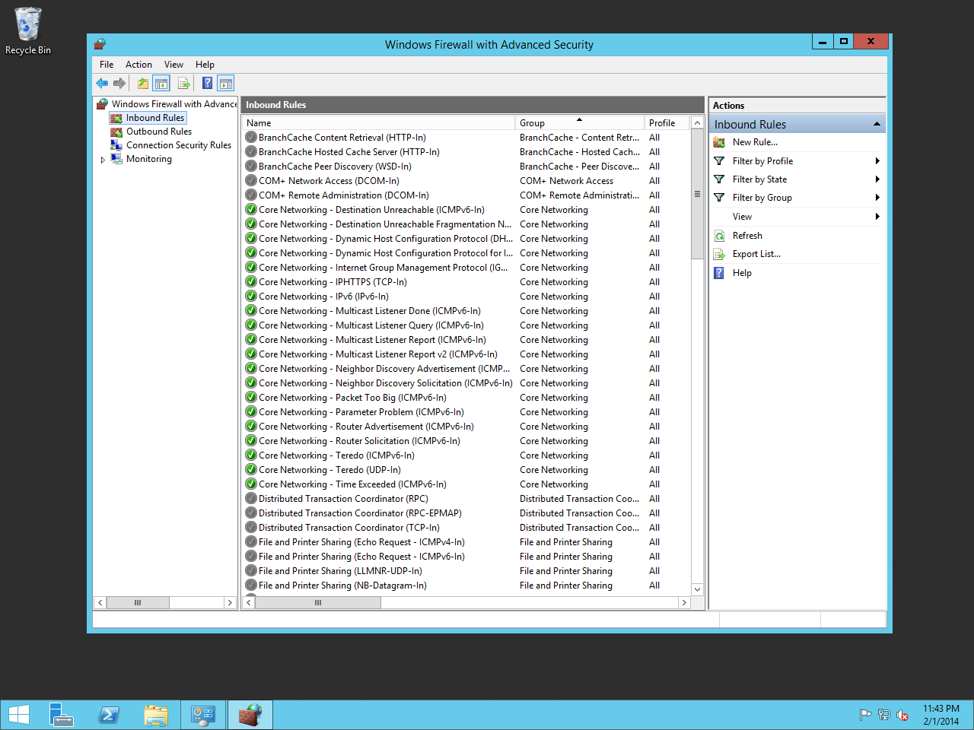Open Server Manager from the taskbar
This screenshot has width=974, height=730.
[62, 715]
